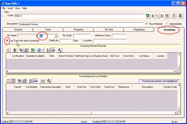Click the Description input field
This screenshot has height=124, width=187.
point(81,24)
